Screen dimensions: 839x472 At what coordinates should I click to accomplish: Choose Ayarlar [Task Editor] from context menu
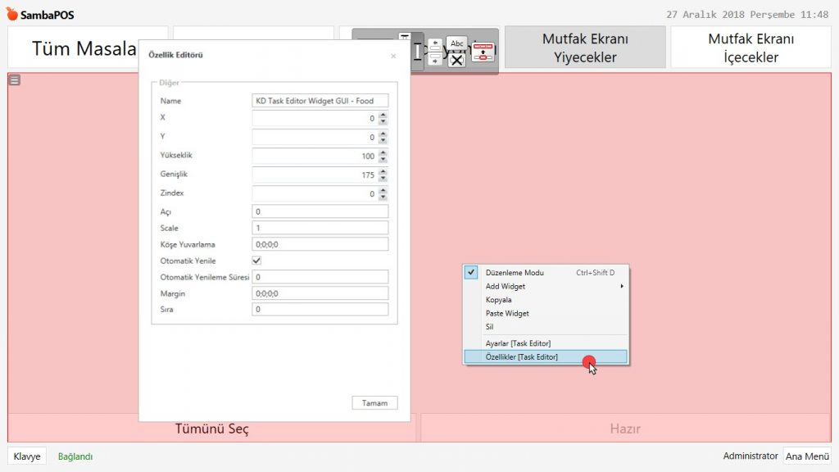(518, 343)
